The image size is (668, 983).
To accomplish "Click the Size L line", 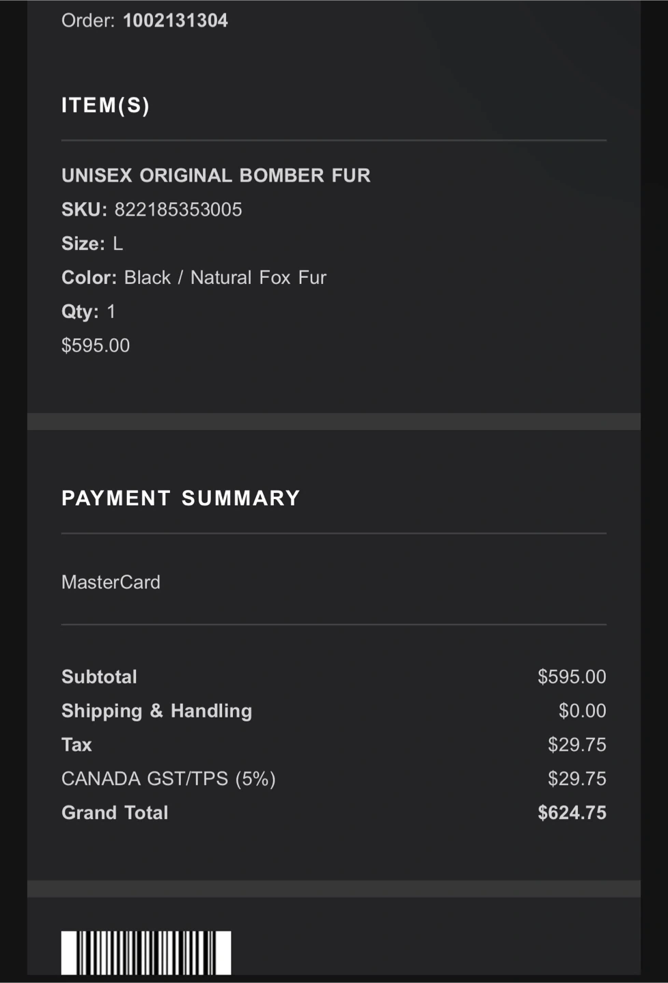I will pyautogui.click(x=92, y=244).
